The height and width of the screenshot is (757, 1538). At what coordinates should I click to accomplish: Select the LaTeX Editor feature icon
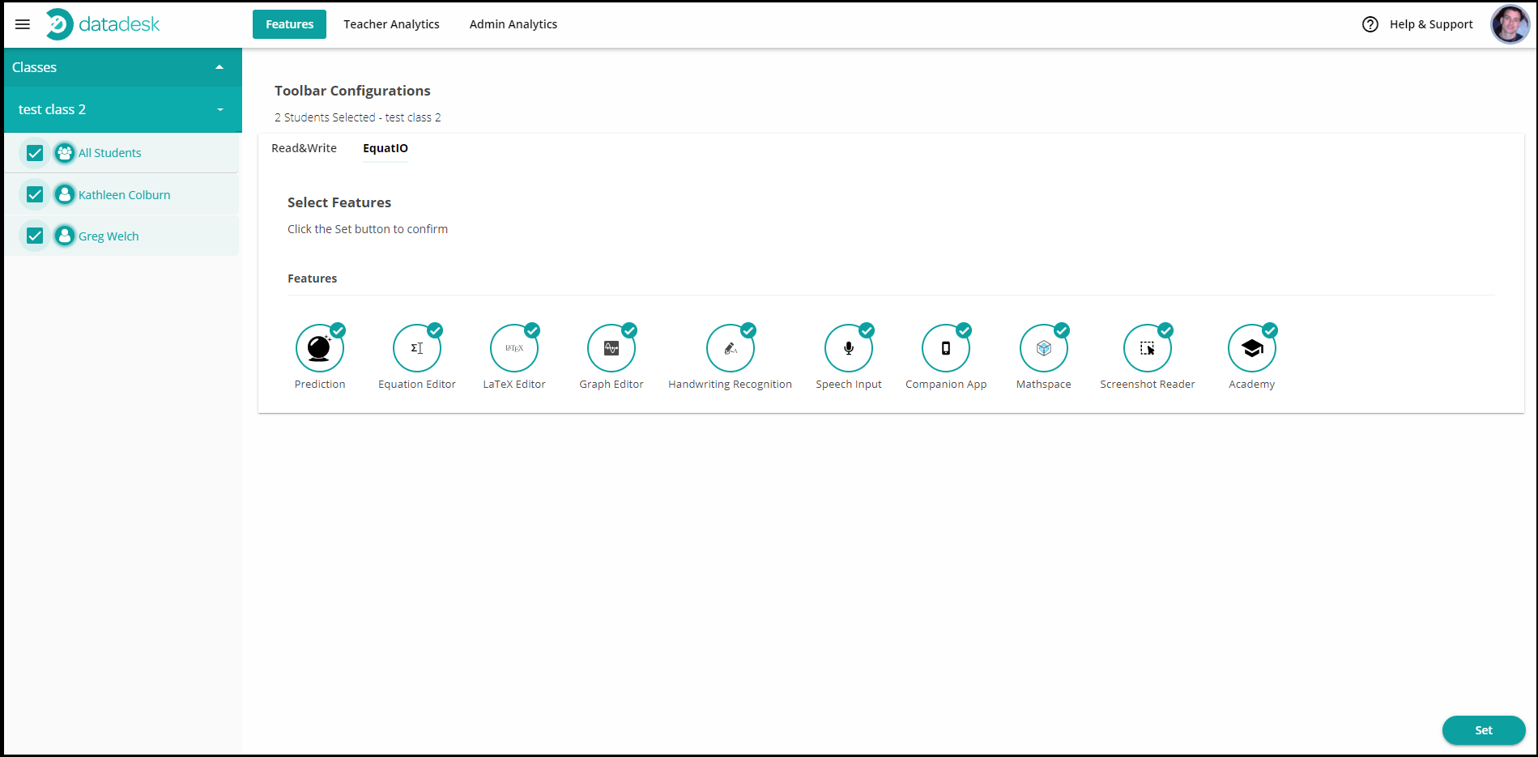click(x=514, y=348)
